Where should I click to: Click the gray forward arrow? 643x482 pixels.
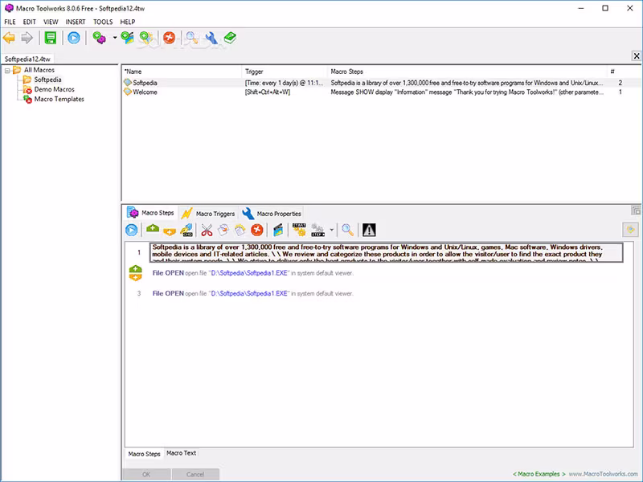click(27, 38)
